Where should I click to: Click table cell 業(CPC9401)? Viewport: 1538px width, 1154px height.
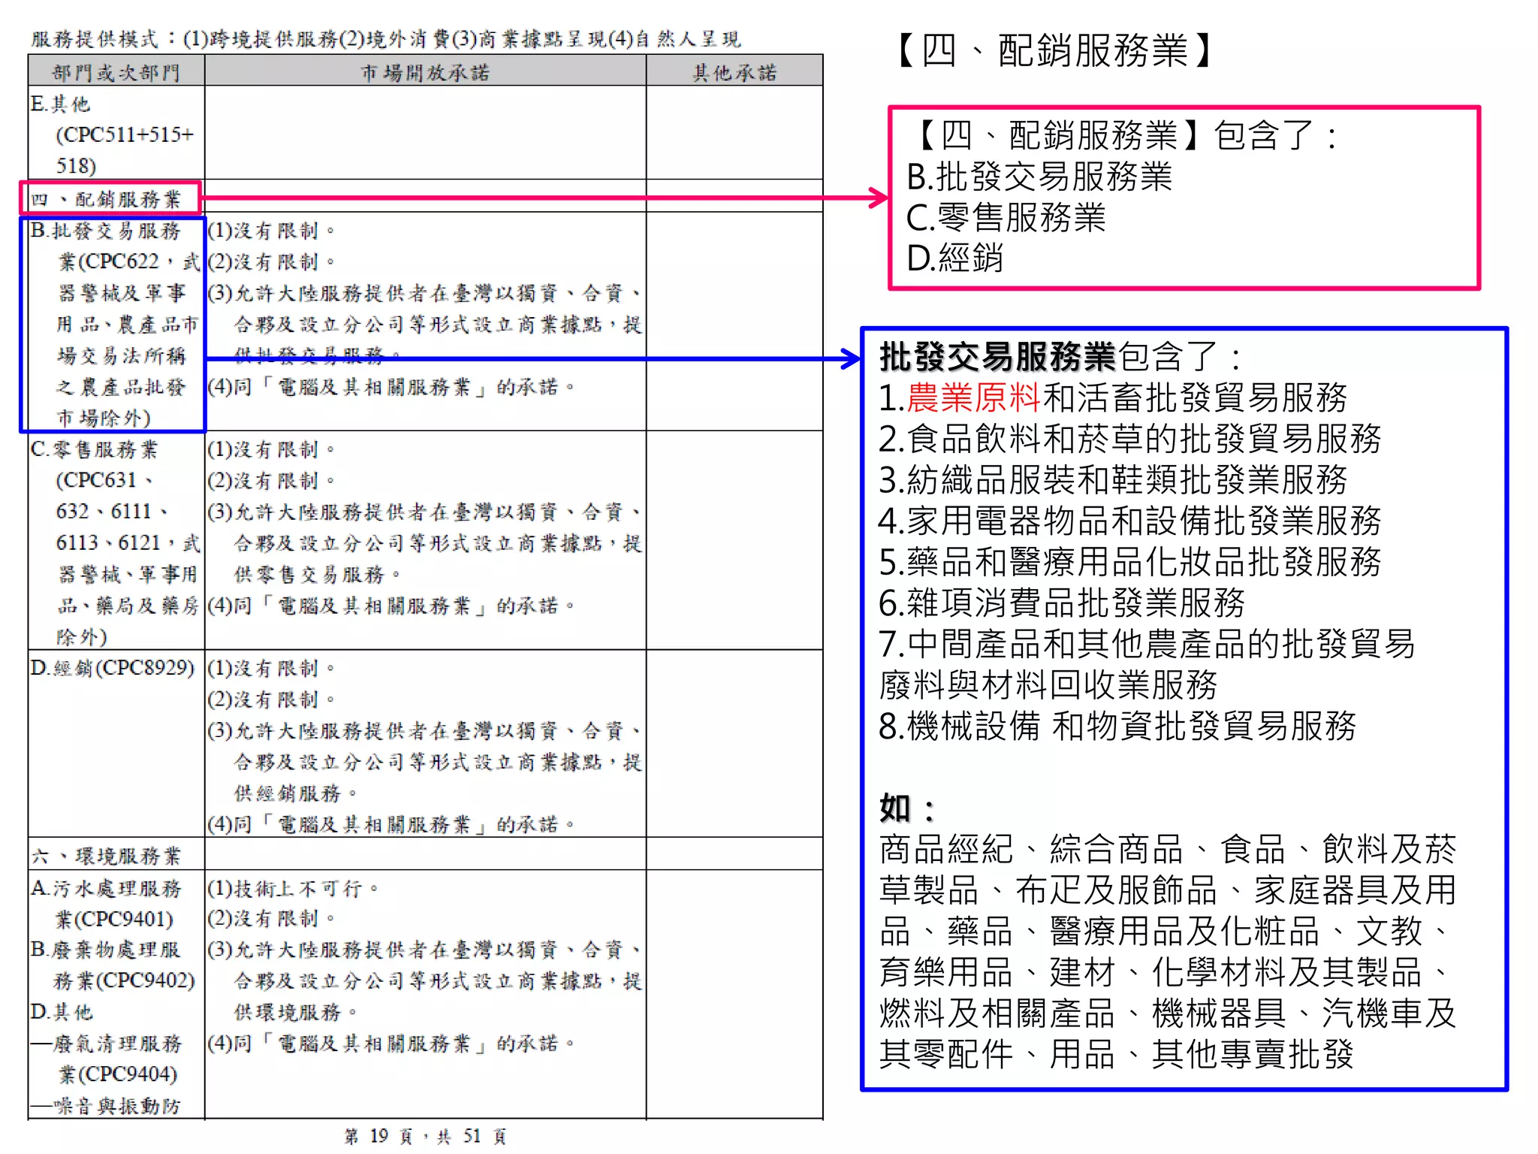pyautogui.click(x=115, y=919)
